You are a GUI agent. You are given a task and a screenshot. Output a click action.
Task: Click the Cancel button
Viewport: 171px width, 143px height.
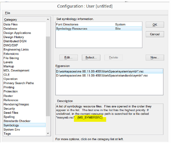click(155, 34)
